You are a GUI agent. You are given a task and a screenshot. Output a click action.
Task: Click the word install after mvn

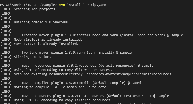(x=74, y=5)
